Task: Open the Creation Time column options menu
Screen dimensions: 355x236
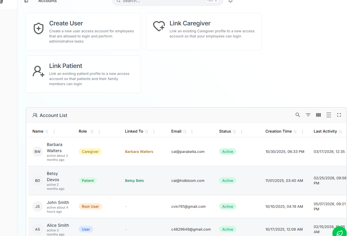Action: tap(303, 132)
